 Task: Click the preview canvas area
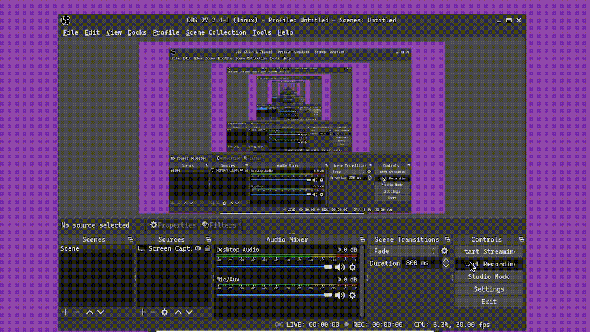[x=292, y=127]
